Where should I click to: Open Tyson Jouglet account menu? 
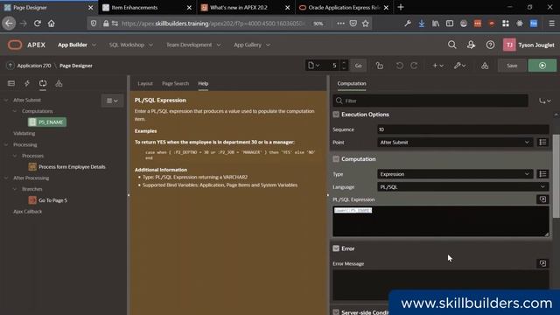[x=528, y=45]
